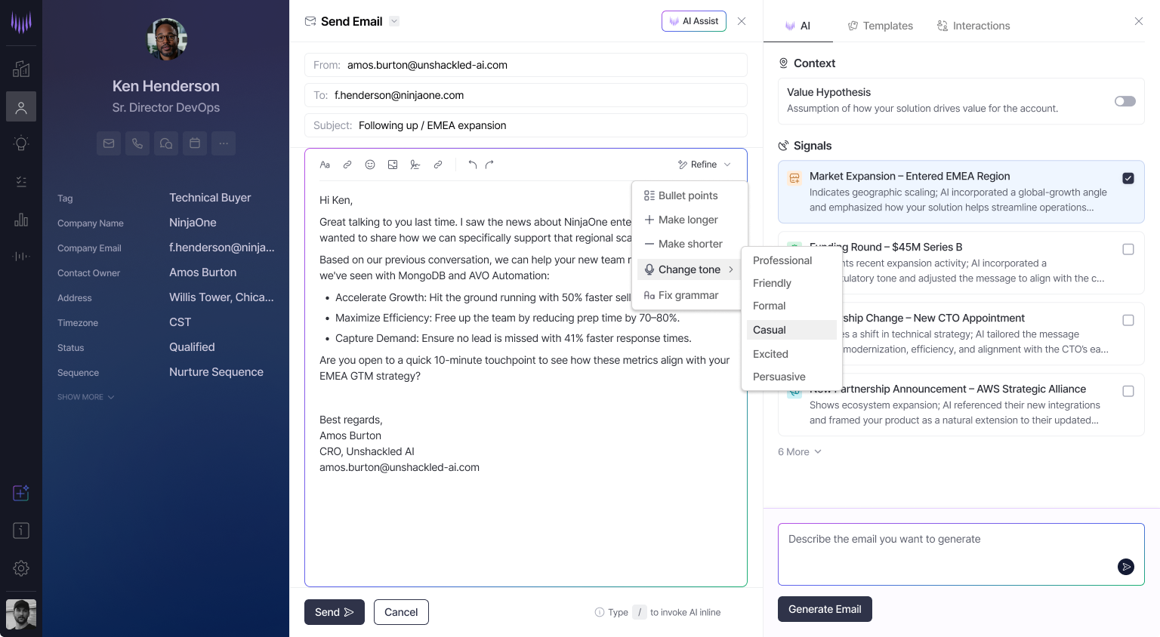Screen dimensions: 1160x637
Task: Click the text formatting Aa icon
Action: [325, 165]
